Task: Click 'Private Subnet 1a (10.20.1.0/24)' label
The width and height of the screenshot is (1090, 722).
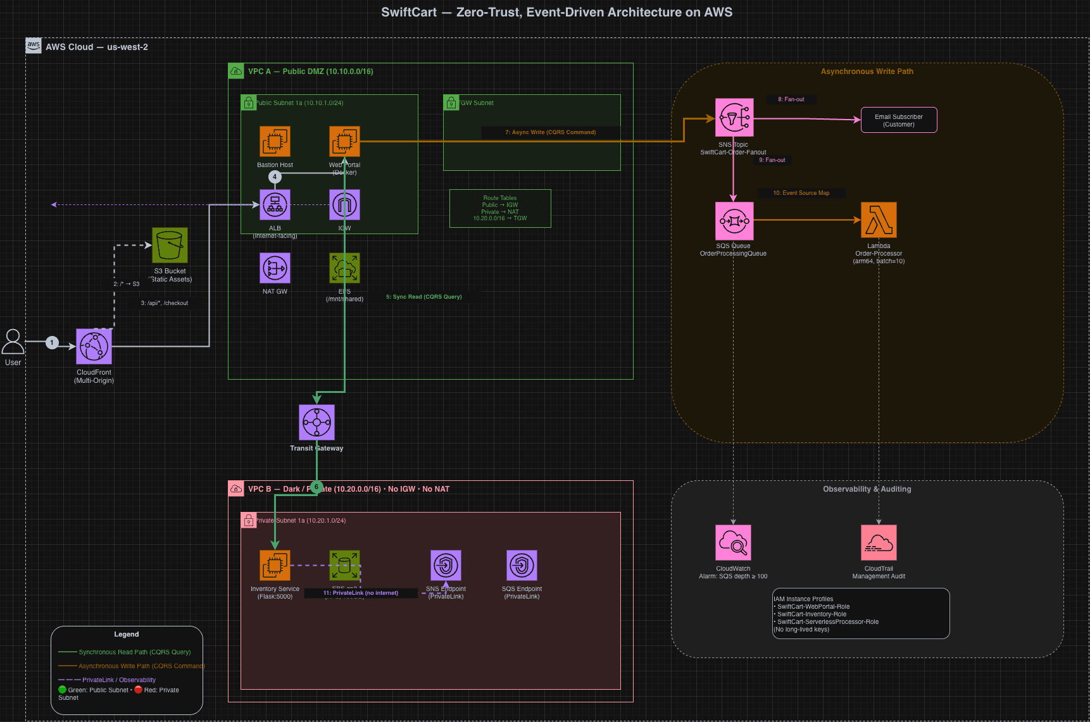Action: [x=301, y=520]
